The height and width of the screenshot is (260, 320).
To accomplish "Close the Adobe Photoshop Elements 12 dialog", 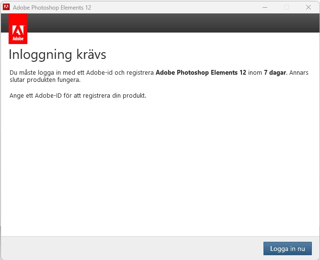I will (309, 7).
